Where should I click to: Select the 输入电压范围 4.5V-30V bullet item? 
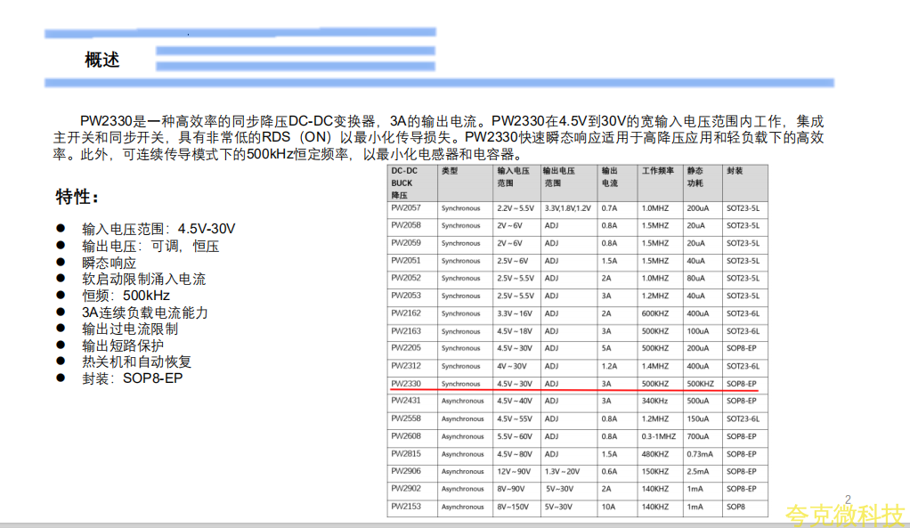[158, 229]
